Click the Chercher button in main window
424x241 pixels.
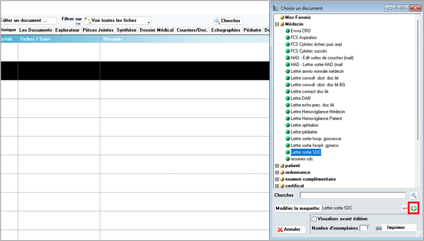pos(228,21)
